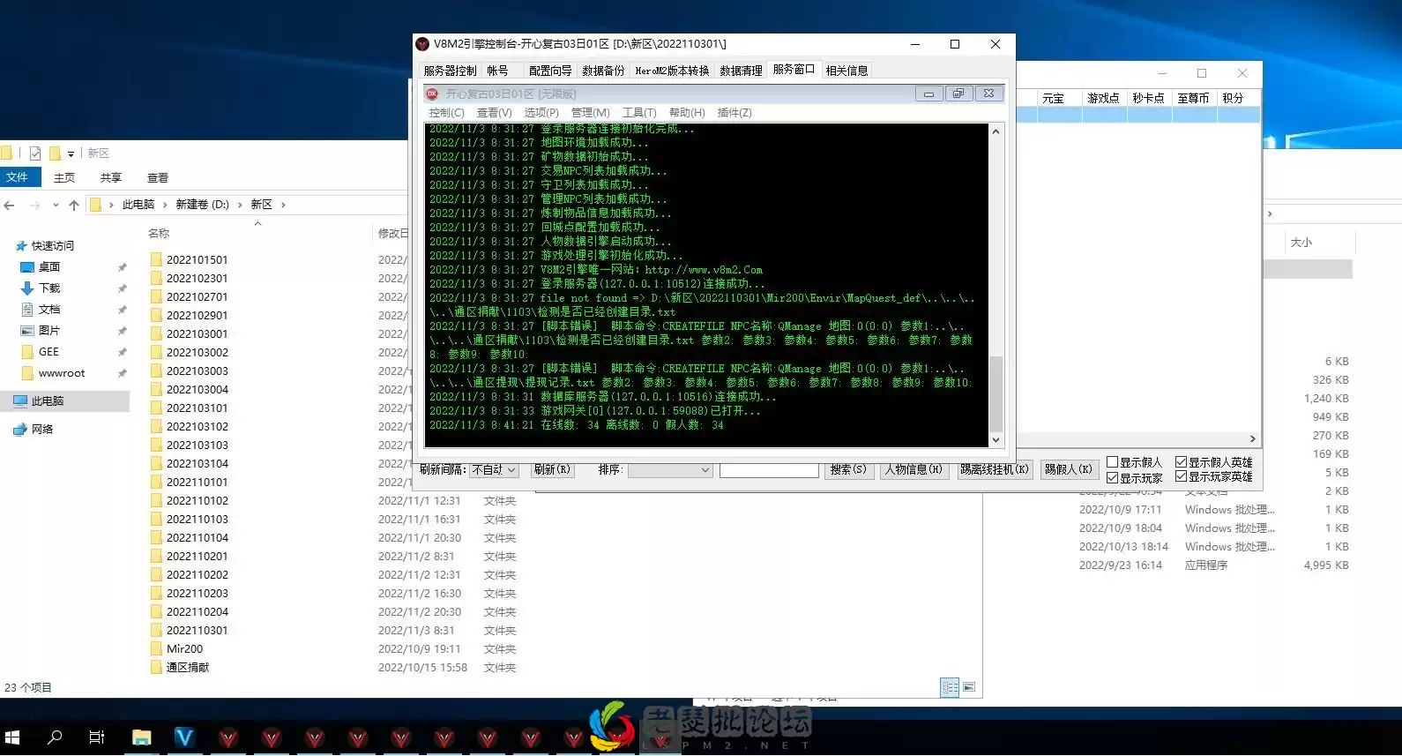Image resolution: width=1402 pixels, height=756 pixels.
Task: Go up one folder level in Explorer
Action: [x=74, y=205]
